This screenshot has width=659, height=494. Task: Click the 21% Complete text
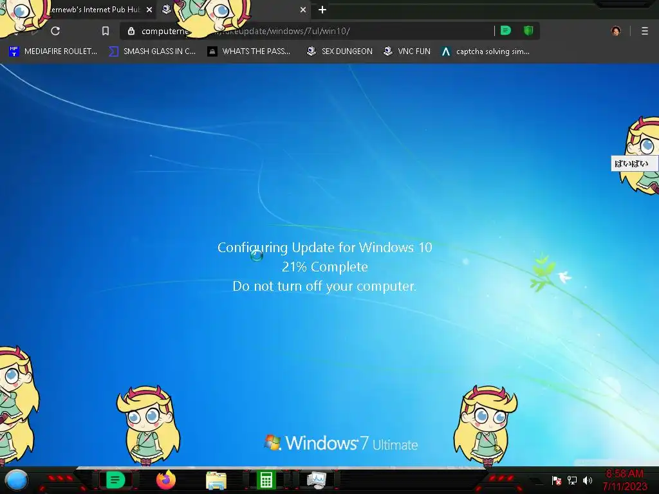point(325,267)
